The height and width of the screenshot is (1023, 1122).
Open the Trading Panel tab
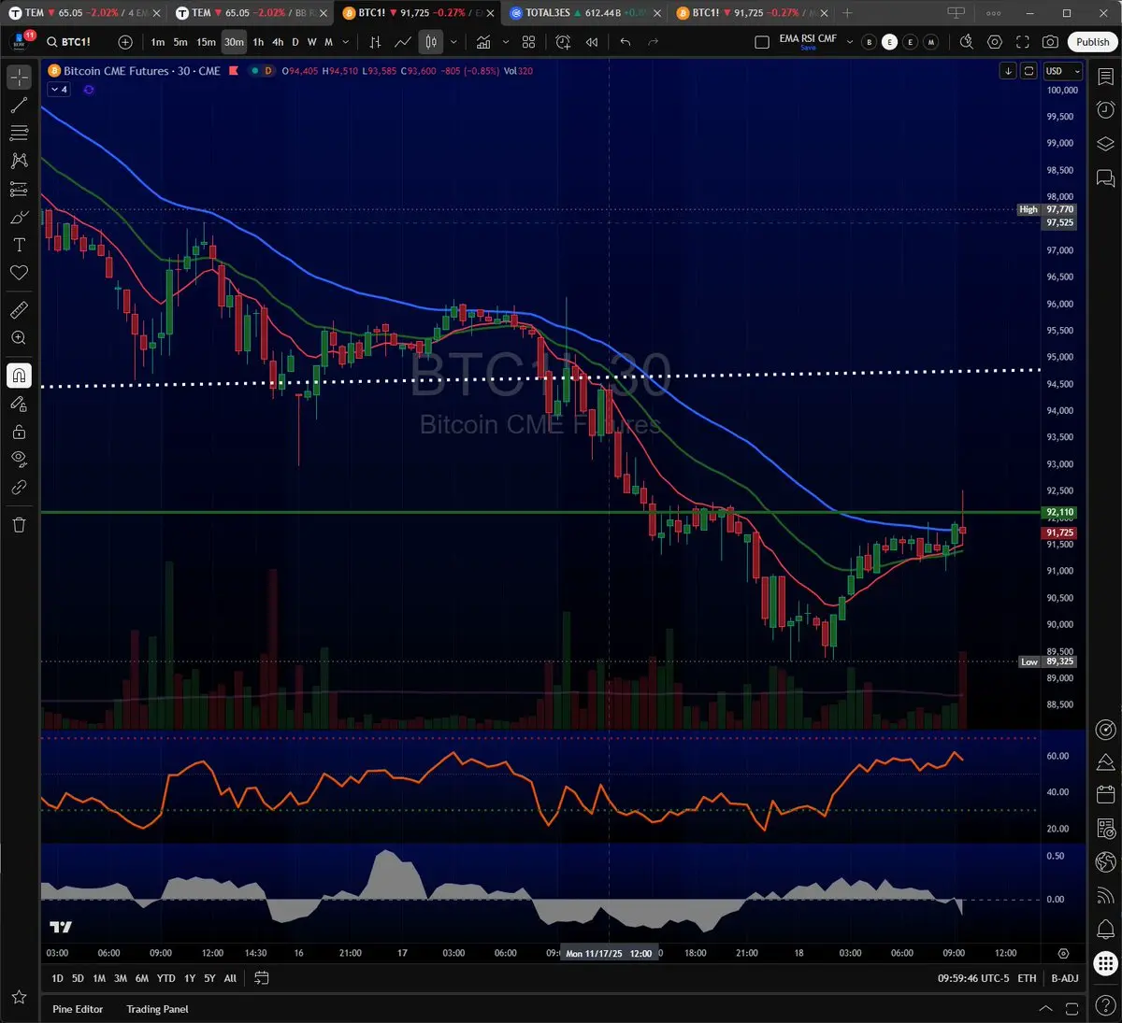tap(157, 1009)
